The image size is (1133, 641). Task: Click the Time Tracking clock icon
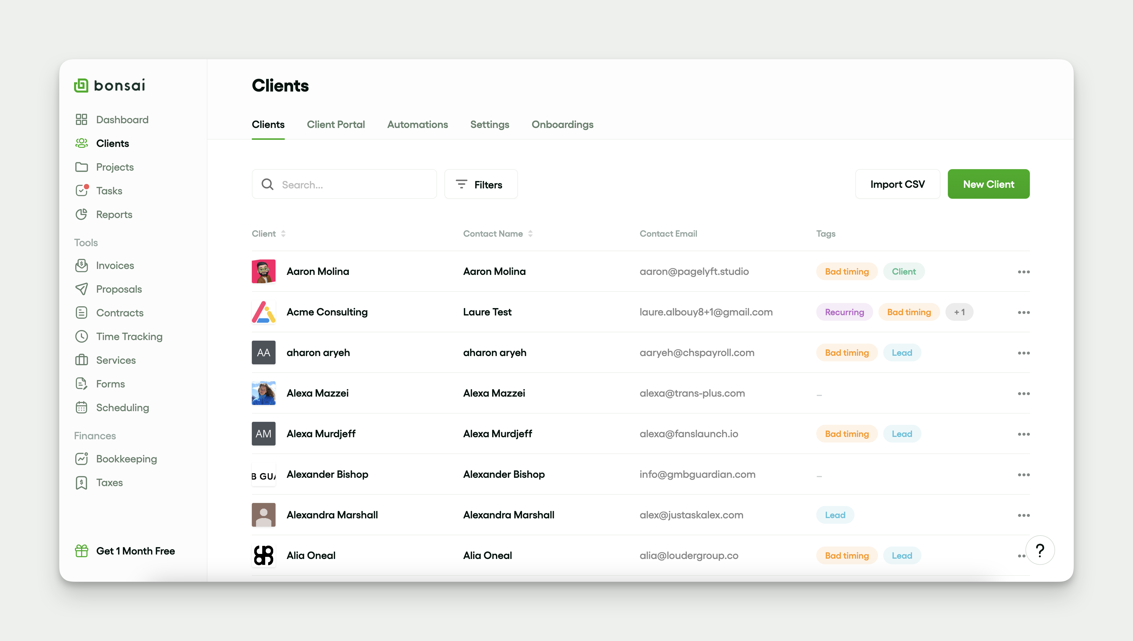[81, 336]
